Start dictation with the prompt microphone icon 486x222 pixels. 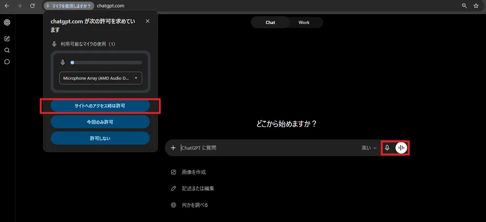coord(387,148)
